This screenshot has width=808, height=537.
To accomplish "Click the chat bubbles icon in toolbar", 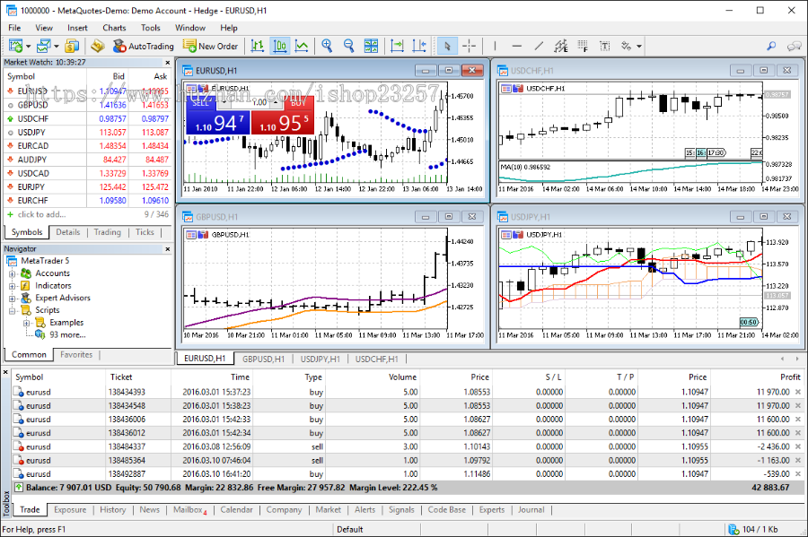I will click(x=795, y=47).
